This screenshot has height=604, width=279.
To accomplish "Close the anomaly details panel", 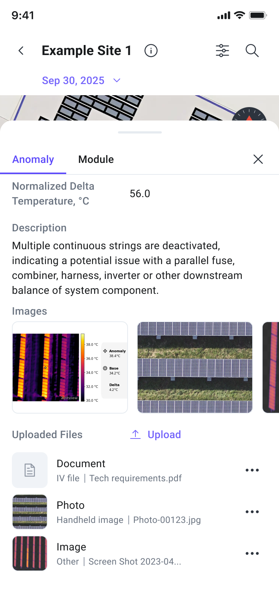I will point(258,159).
